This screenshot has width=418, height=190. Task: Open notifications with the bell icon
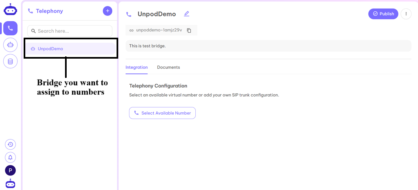(10, 157)
